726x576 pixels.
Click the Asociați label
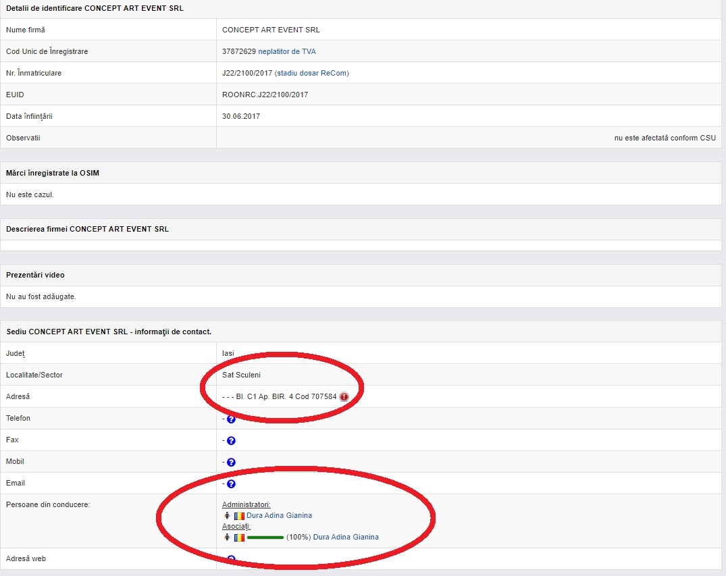tap(236, 527)
